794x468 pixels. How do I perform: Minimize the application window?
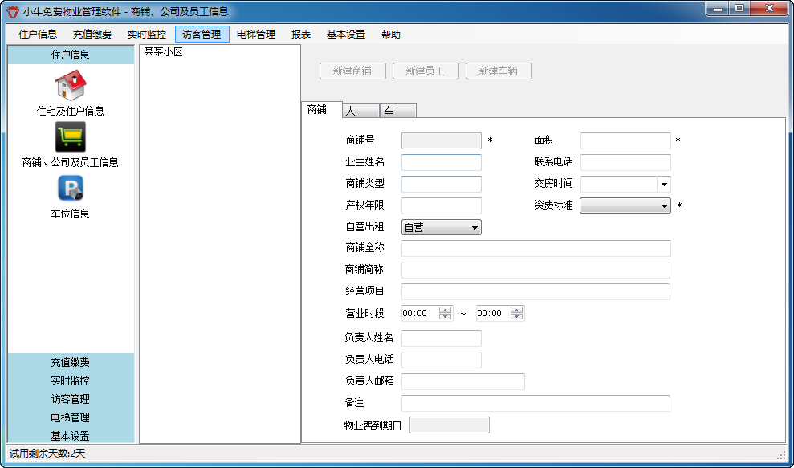tap(717, 9)
